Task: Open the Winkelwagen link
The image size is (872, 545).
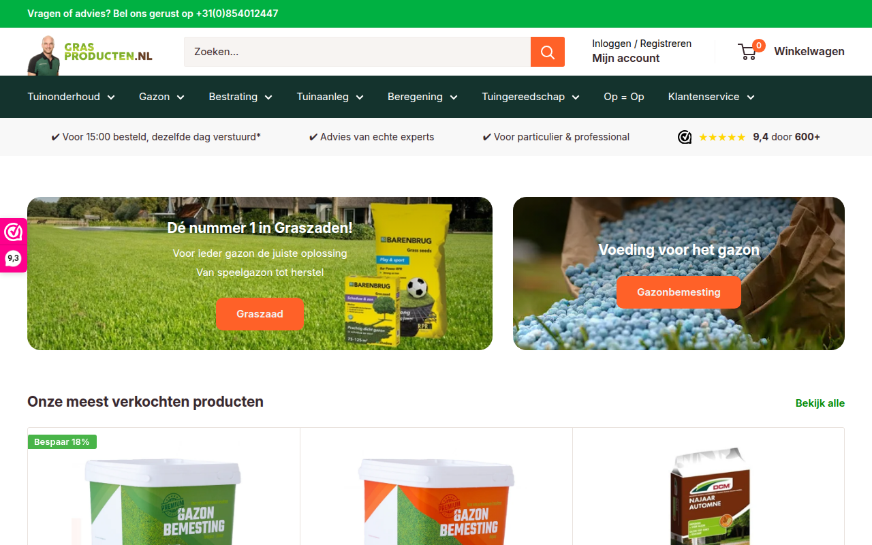Action: click(809, 52)
